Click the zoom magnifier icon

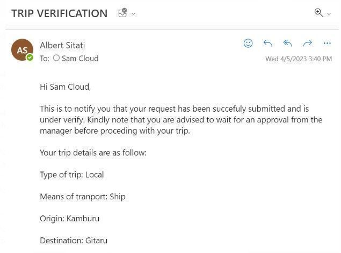319,13
